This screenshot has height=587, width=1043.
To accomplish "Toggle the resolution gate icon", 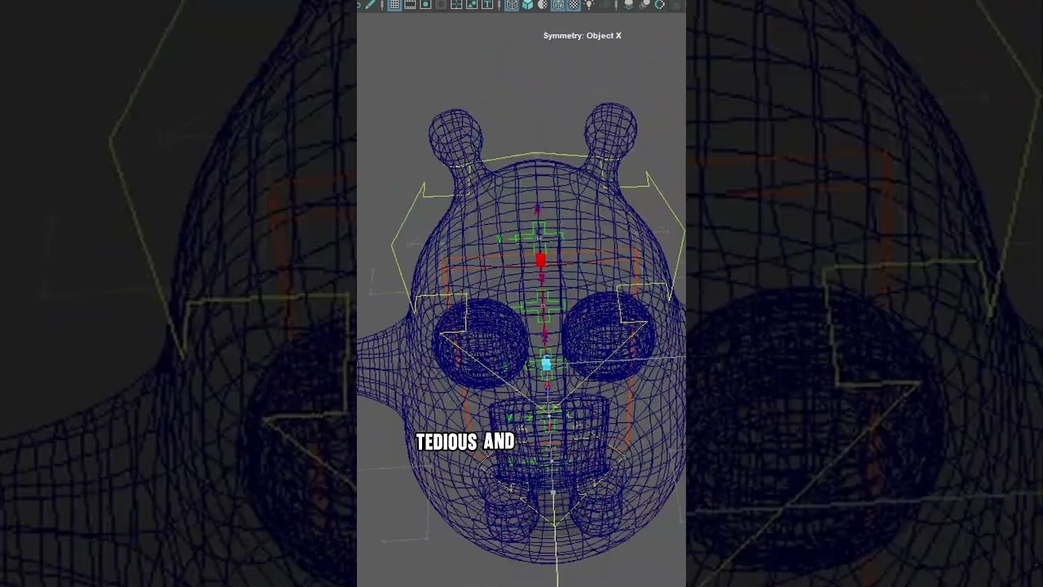I will coord(425,5).
